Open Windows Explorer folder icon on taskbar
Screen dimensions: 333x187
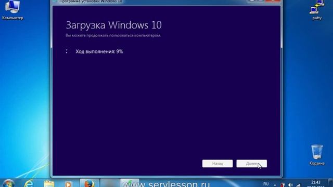pyautogui.click(x=49, y=183)
